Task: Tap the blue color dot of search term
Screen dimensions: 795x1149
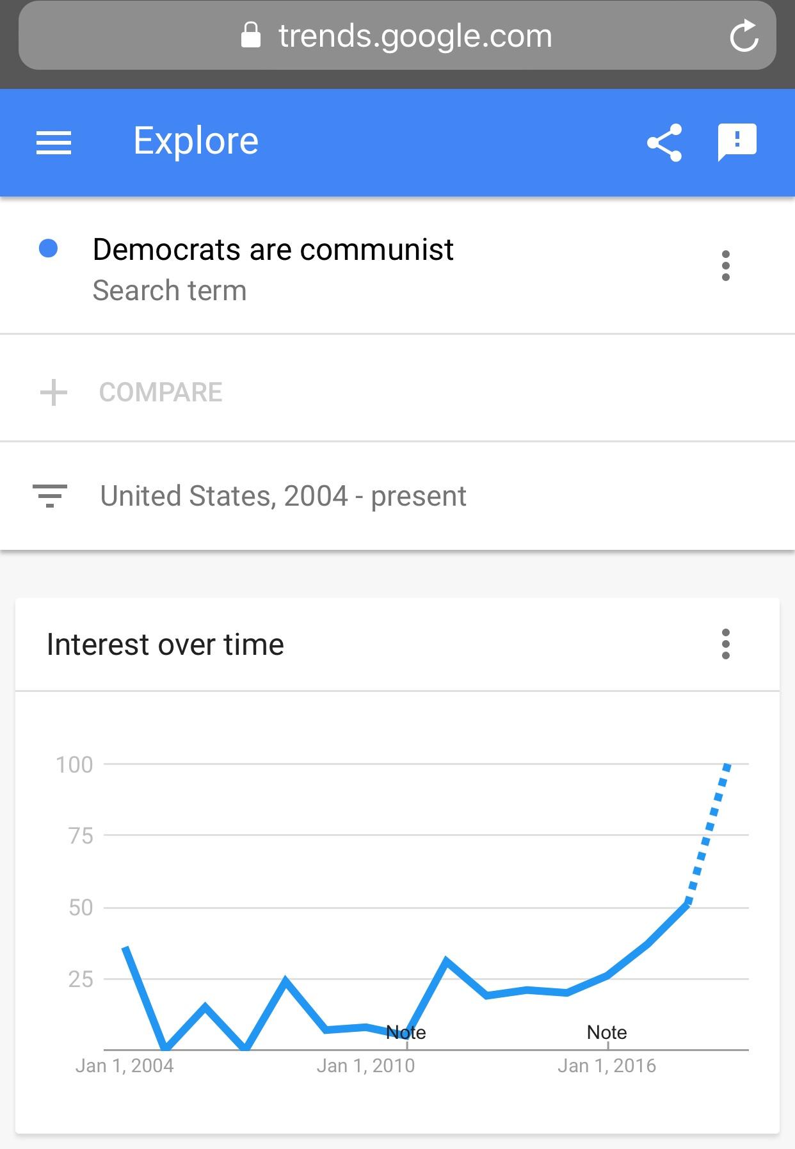Action: point(49,248)
